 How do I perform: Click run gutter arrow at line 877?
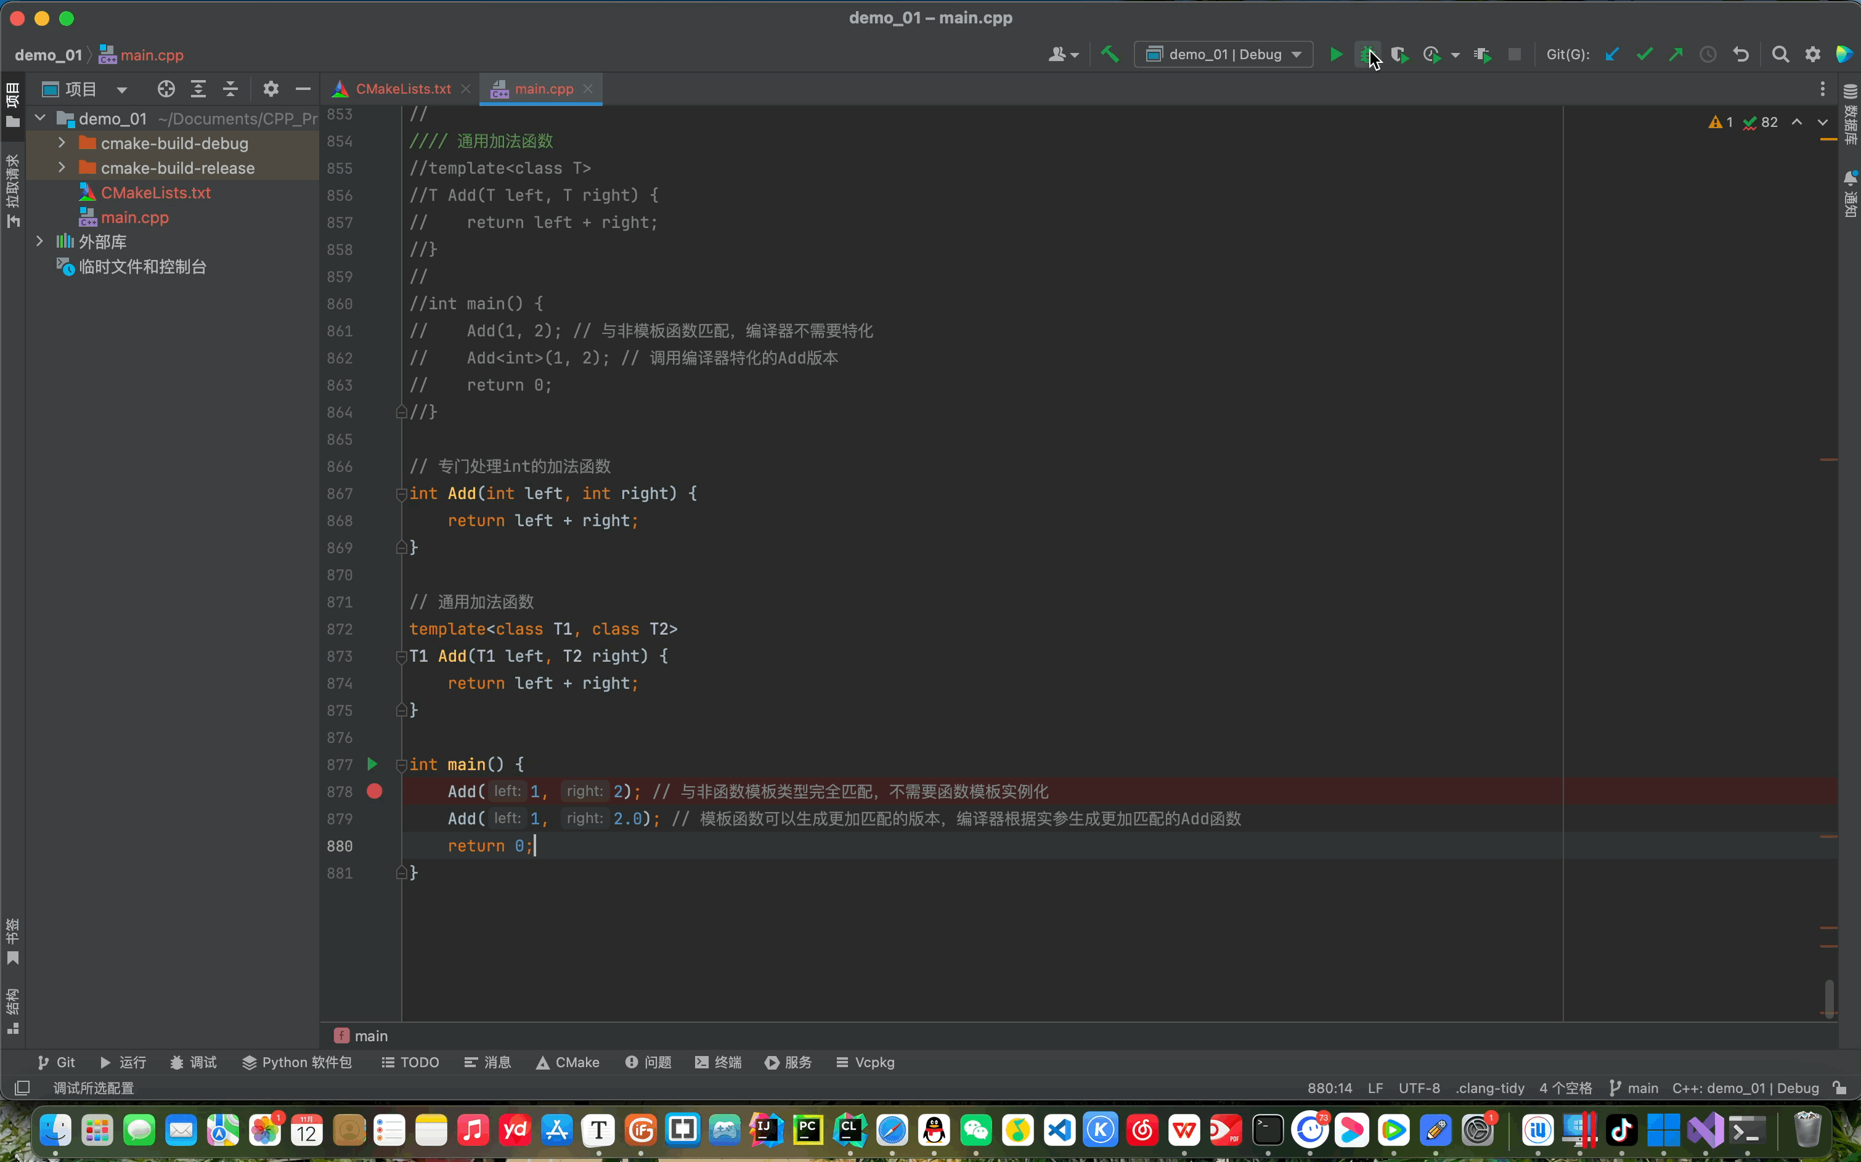[372, 764]
